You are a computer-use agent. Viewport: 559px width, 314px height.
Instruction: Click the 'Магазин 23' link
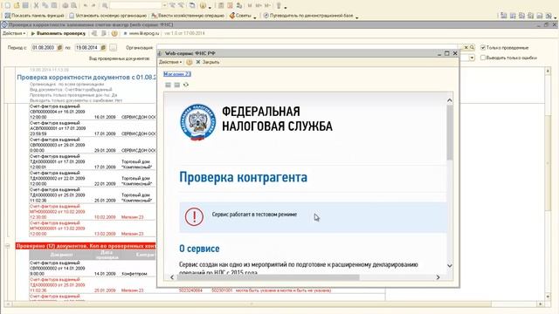point(177,73)
